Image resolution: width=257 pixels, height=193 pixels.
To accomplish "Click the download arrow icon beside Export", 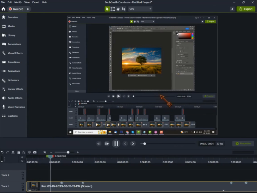I will tap(232, 9).
